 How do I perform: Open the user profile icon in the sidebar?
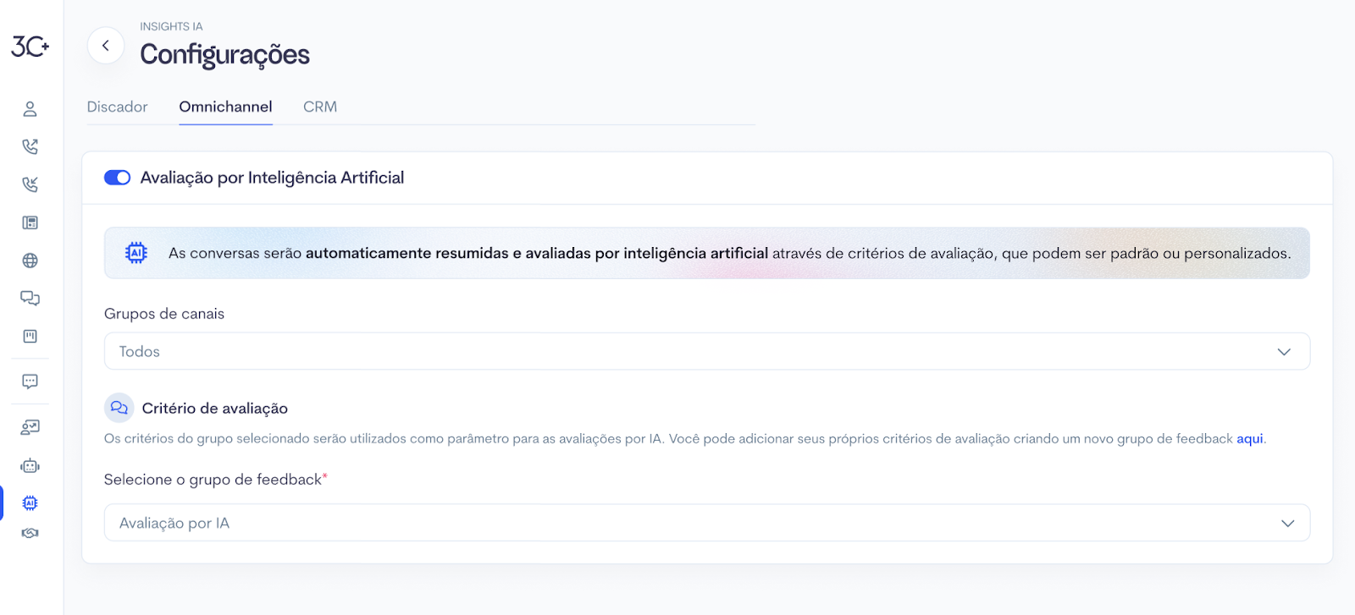click(30, 109)
